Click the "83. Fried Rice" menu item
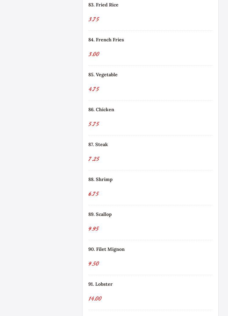The image size is (228, 316). (x=103, y=5)
